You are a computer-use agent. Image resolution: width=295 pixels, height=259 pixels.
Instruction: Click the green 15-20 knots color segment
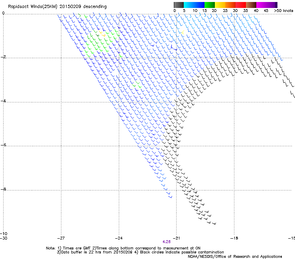(210, 5)
